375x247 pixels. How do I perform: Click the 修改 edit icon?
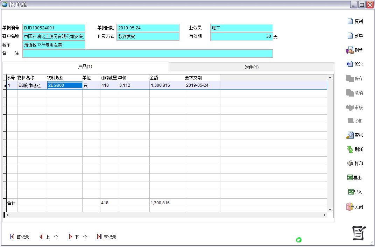(x=350, y=64)
